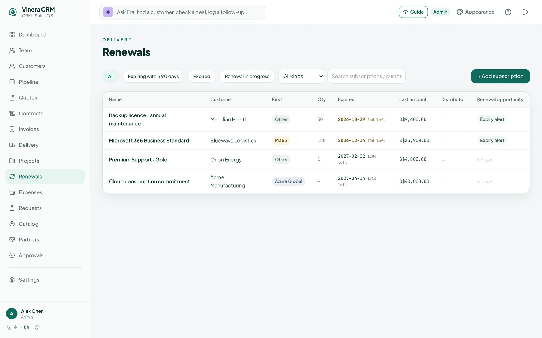
Task: Click the Admin role badge
Action: pyautogui.click(x=440, y=12)
